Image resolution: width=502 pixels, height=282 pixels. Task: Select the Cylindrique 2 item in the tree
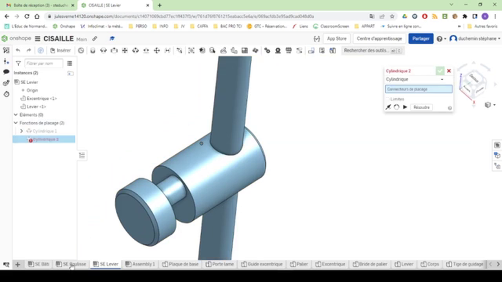45,139
